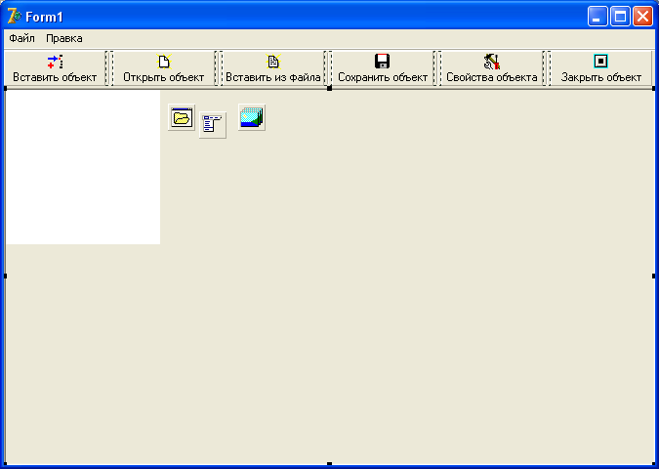Click the Сохранить объект toolbar button
The height and width of the screenshot is (469, 659).
pos(383,68)
